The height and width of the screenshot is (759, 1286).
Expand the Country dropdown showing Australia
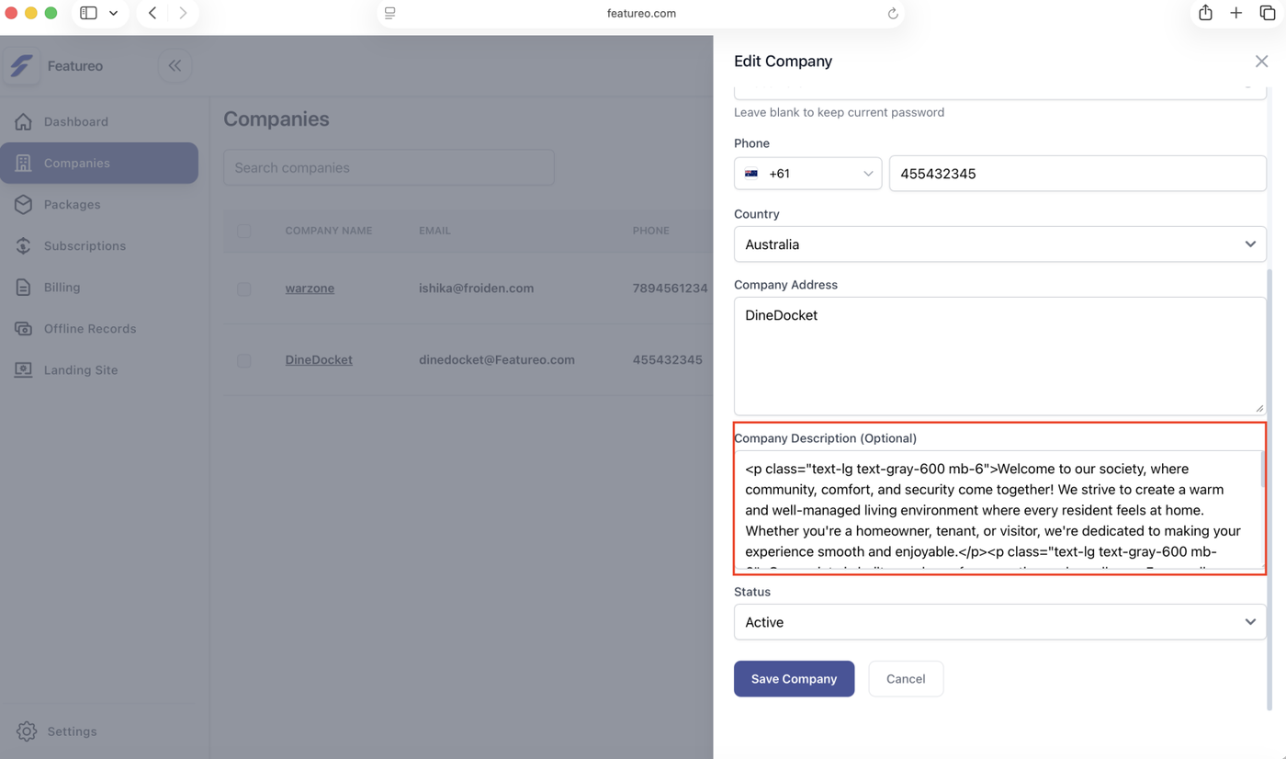[999, 244]
